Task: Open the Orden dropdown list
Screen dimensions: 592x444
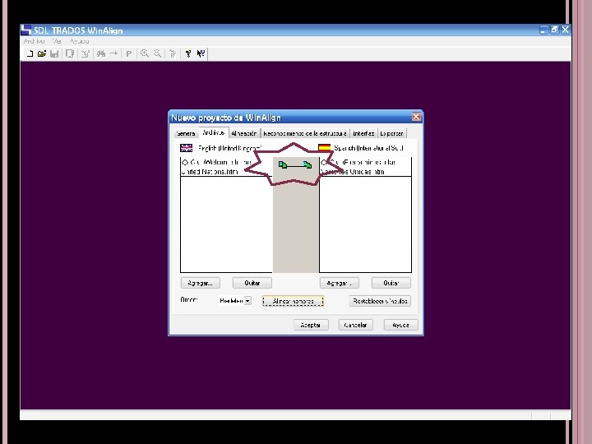Action: tap(247, 301)
